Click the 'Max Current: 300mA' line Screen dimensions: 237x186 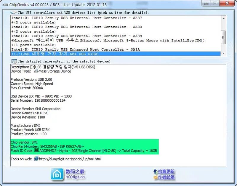tap(27, 88)
